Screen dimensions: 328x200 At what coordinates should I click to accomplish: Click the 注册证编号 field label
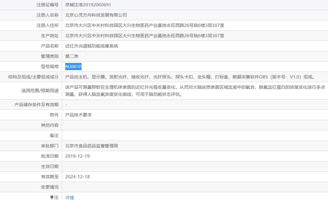click(x=47, y=5)
